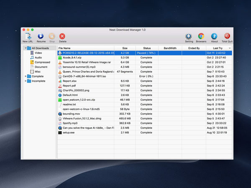This screenshot has height=188, width=251.
Task: Click the All Downloads folder icon
Action: click(x=29, y=48)
